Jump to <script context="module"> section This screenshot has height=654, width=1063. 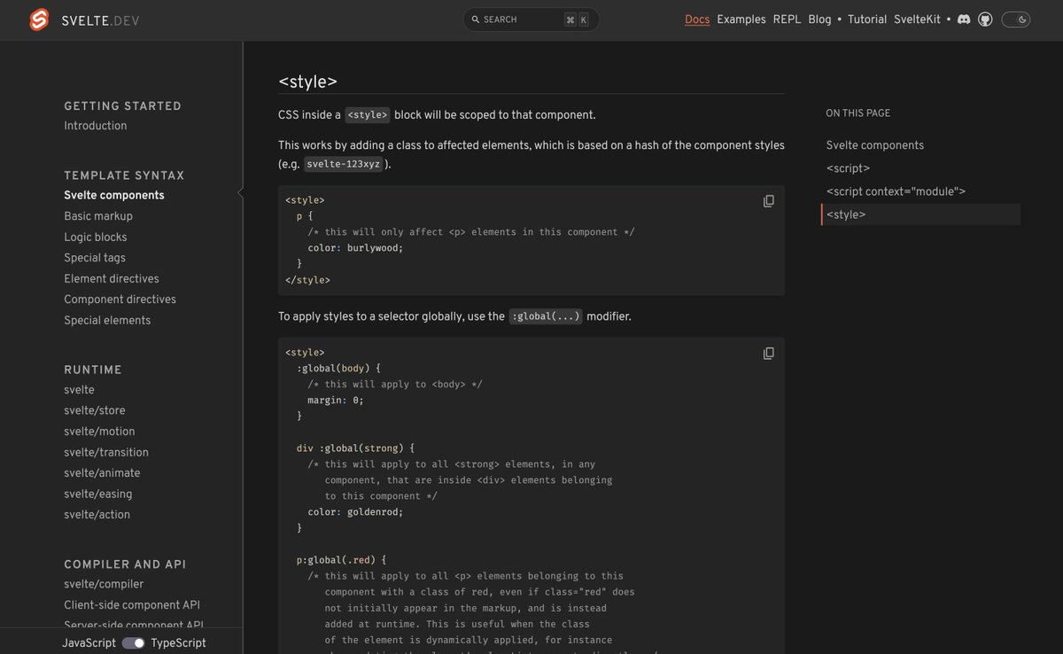896,191
